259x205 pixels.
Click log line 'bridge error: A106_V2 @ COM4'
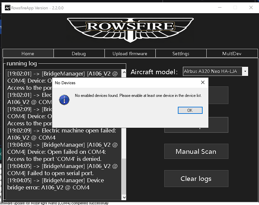point(49,187)
